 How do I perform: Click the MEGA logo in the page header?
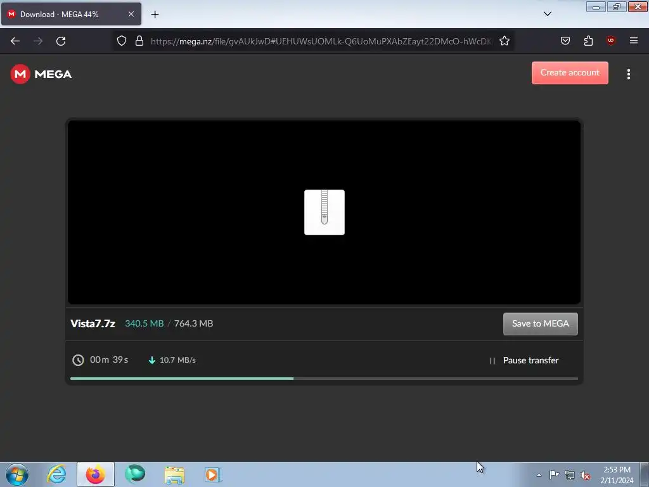tap(41, 74)
